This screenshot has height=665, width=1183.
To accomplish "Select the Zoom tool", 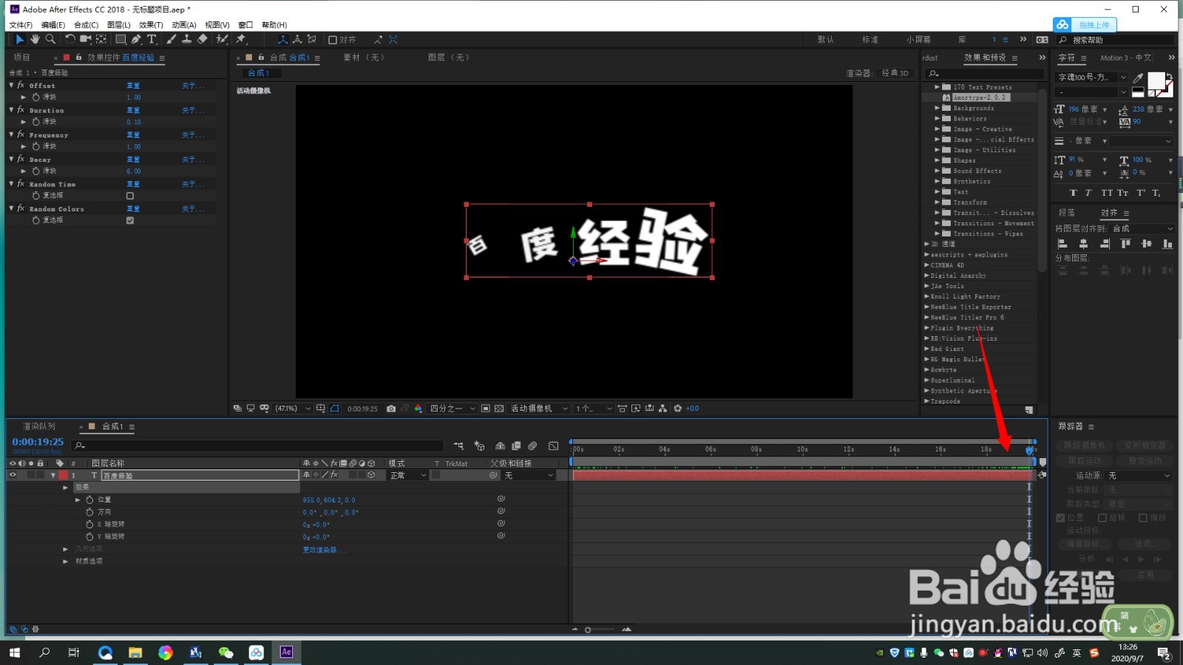I will (x=50, y=39).
